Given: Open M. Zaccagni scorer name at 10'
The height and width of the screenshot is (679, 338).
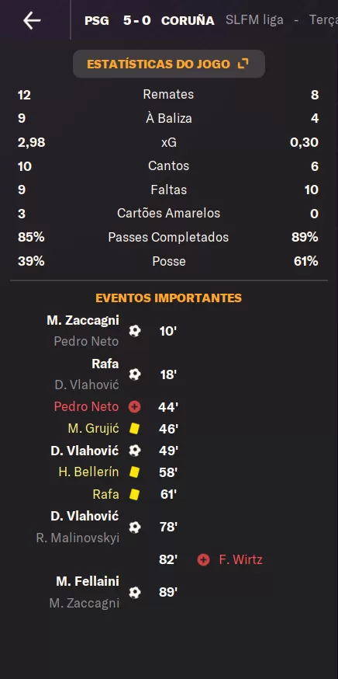Looking at the screenshot, I should click(x=83, y=321).
